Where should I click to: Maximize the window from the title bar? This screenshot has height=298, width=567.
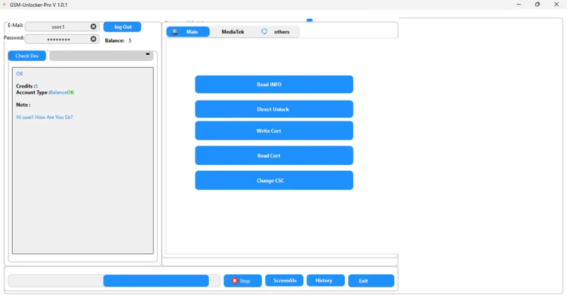click(x=537, y=4)
